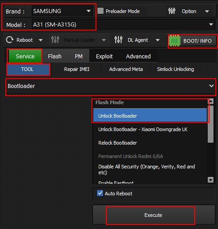
Task: Select Permanent Unlock Redmi 6/6A entry
Action: coord(150,156)
